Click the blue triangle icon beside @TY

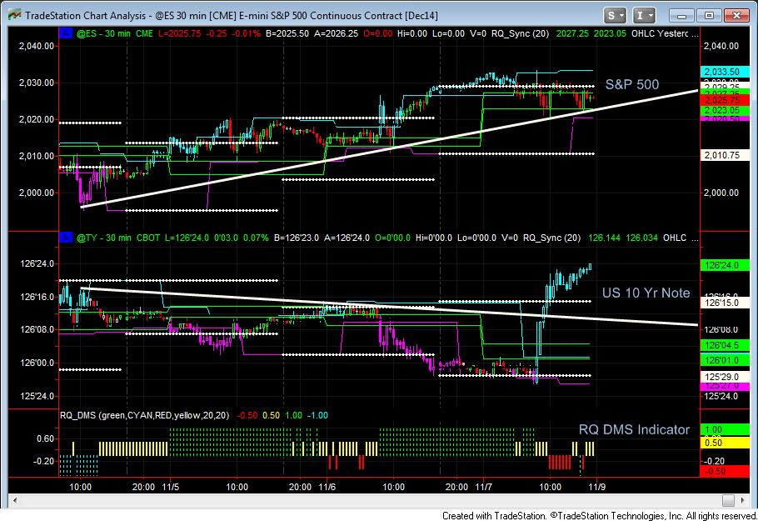click(x=65, y=238)
